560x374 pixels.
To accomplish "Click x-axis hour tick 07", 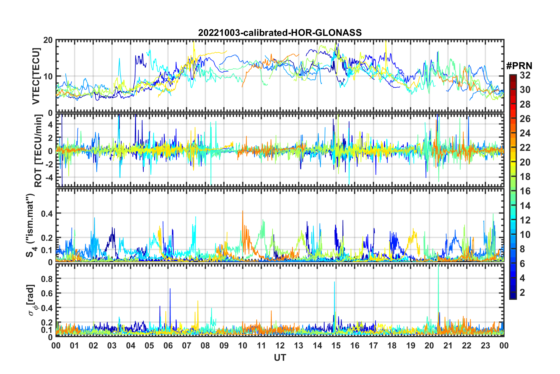I will 187,345.
